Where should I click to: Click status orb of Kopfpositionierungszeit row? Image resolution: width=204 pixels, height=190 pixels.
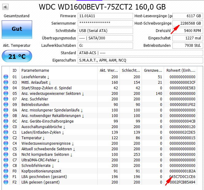(x=6, y=171)
